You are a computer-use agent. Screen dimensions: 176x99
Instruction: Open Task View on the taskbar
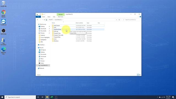[43, 97]
